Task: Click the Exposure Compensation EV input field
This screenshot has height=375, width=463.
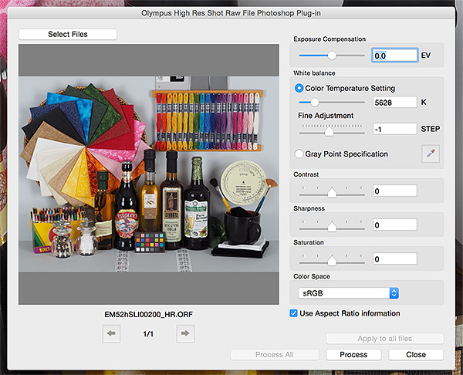Action: click(x=394, y=56)
